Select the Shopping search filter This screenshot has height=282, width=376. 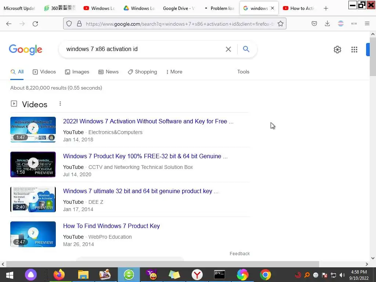click(142, 72)
